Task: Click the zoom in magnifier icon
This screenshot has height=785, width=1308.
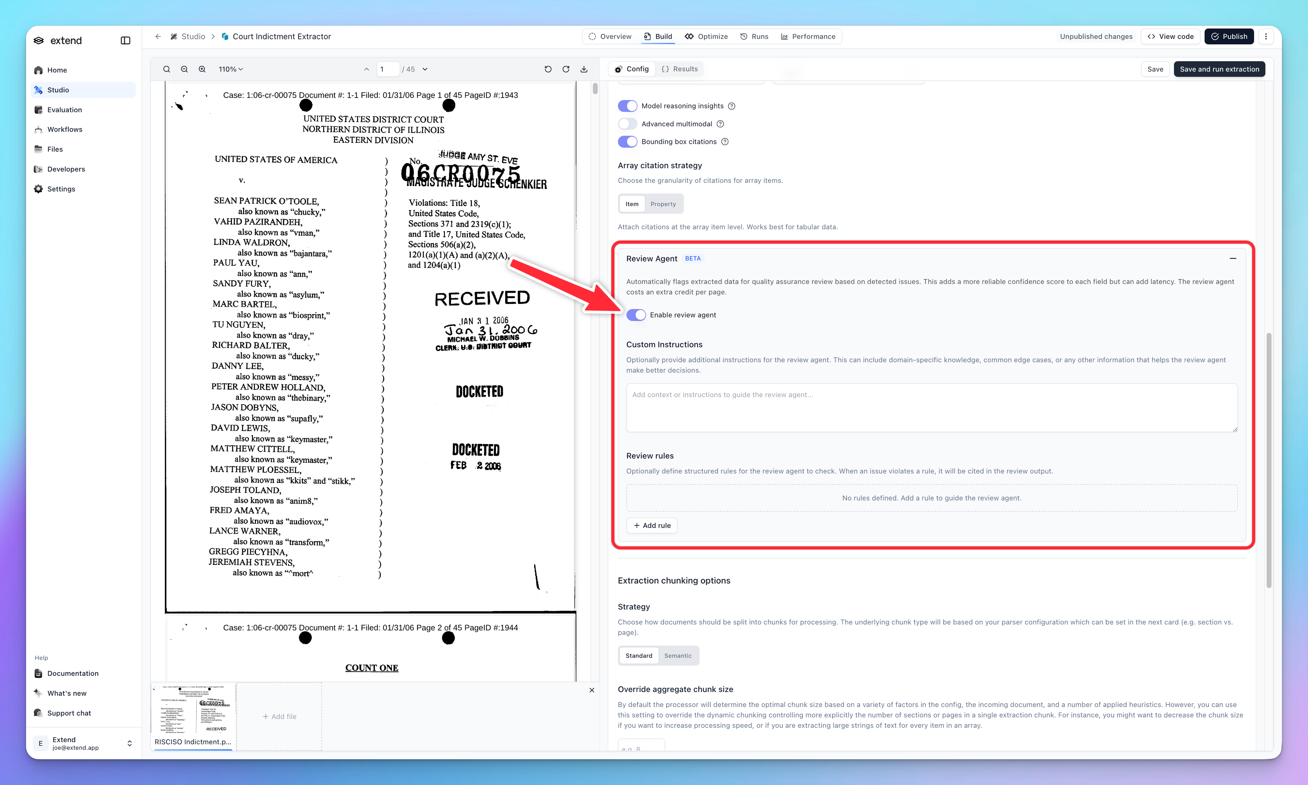Action: click(x=202, y=69)
